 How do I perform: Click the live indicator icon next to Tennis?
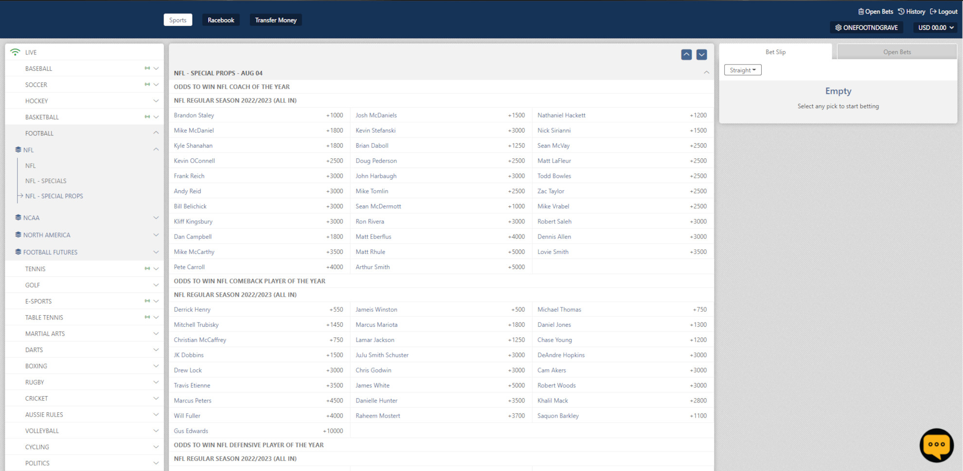[x=147, y=269]
